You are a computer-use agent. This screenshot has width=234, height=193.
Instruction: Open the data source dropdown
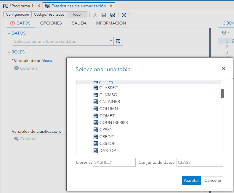coord(111,42)
